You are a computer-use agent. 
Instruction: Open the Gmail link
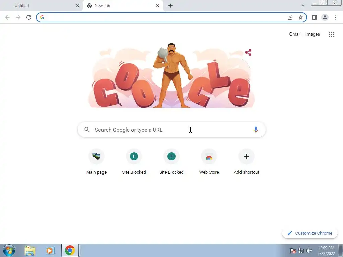295,34
